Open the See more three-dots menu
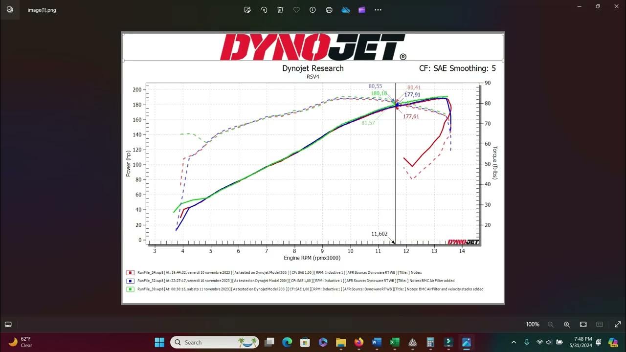626x352 pixels. tap(378, 10)
